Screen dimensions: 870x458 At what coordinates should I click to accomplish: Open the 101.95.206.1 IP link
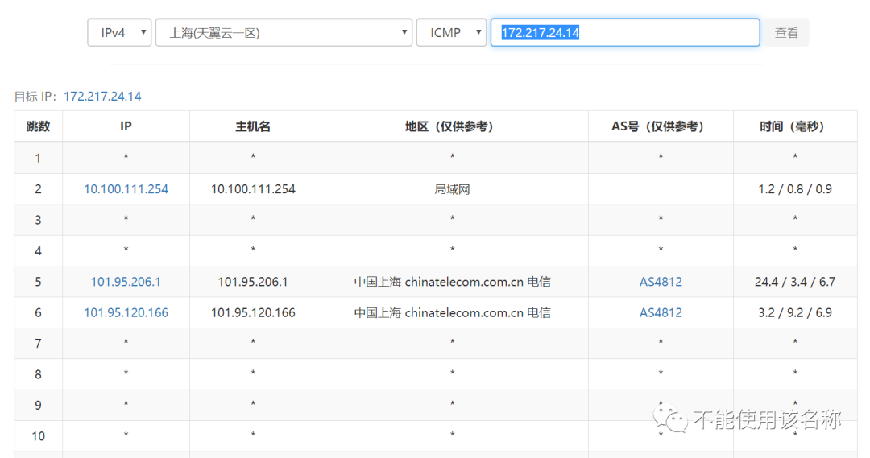[126, 282]
